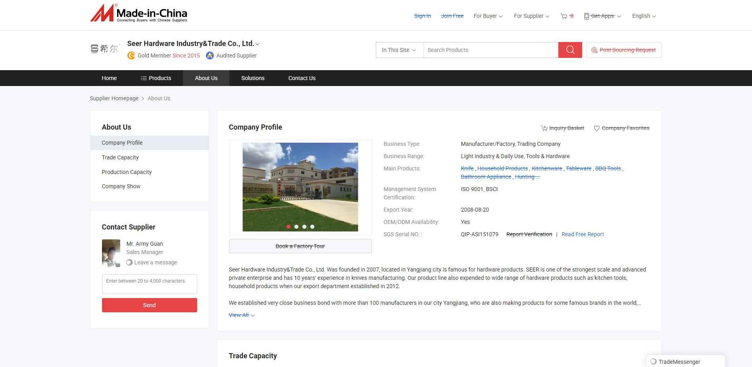The width and height of the screenshot is (752, 367).
Task: Expand the English language selector
Action: [x=644, y=16]
